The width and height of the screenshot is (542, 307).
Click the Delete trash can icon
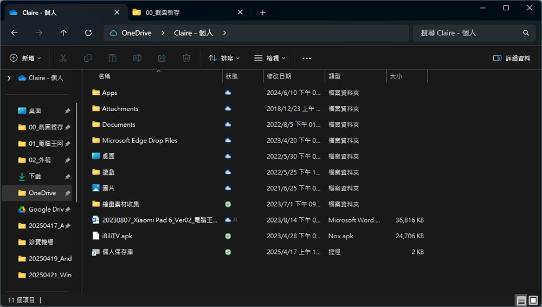tap(186, 58)
